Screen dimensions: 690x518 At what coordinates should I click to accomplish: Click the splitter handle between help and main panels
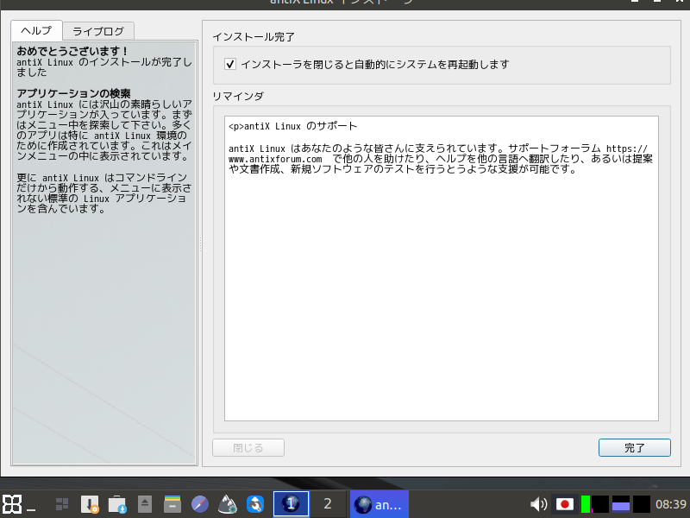(x=200, y=244)
